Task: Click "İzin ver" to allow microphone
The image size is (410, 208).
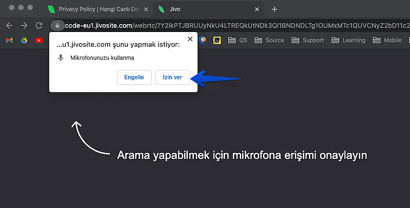Action: pos(173,77)
